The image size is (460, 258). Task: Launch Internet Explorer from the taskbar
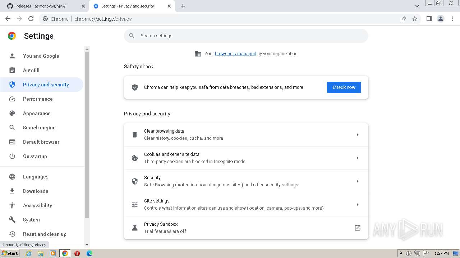[29, 253]
